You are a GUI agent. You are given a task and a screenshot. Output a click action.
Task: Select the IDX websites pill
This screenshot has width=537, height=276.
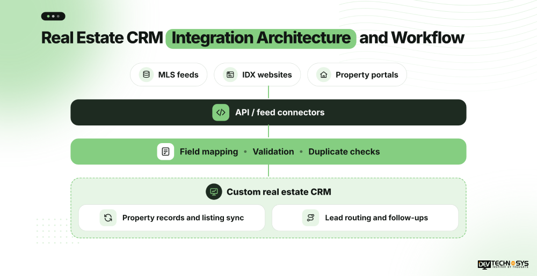pyautogui.click(x=257, y=74)
